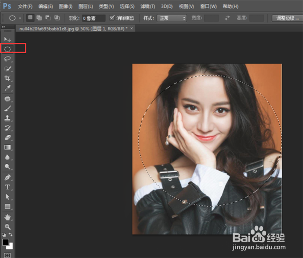This screenshot has width=303, height=258.
Task: Select the Pen tool
Action: coord(7,177)
